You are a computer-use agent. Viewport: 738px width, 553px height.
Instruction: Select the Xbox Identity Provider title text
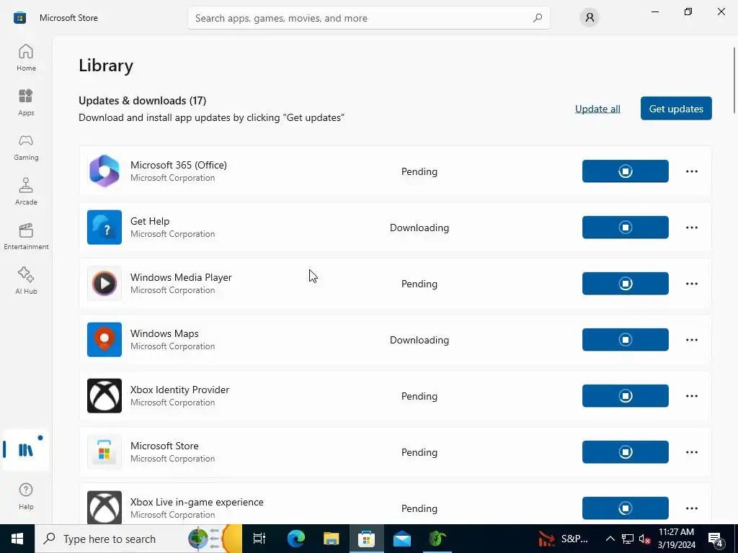(179, 390)
